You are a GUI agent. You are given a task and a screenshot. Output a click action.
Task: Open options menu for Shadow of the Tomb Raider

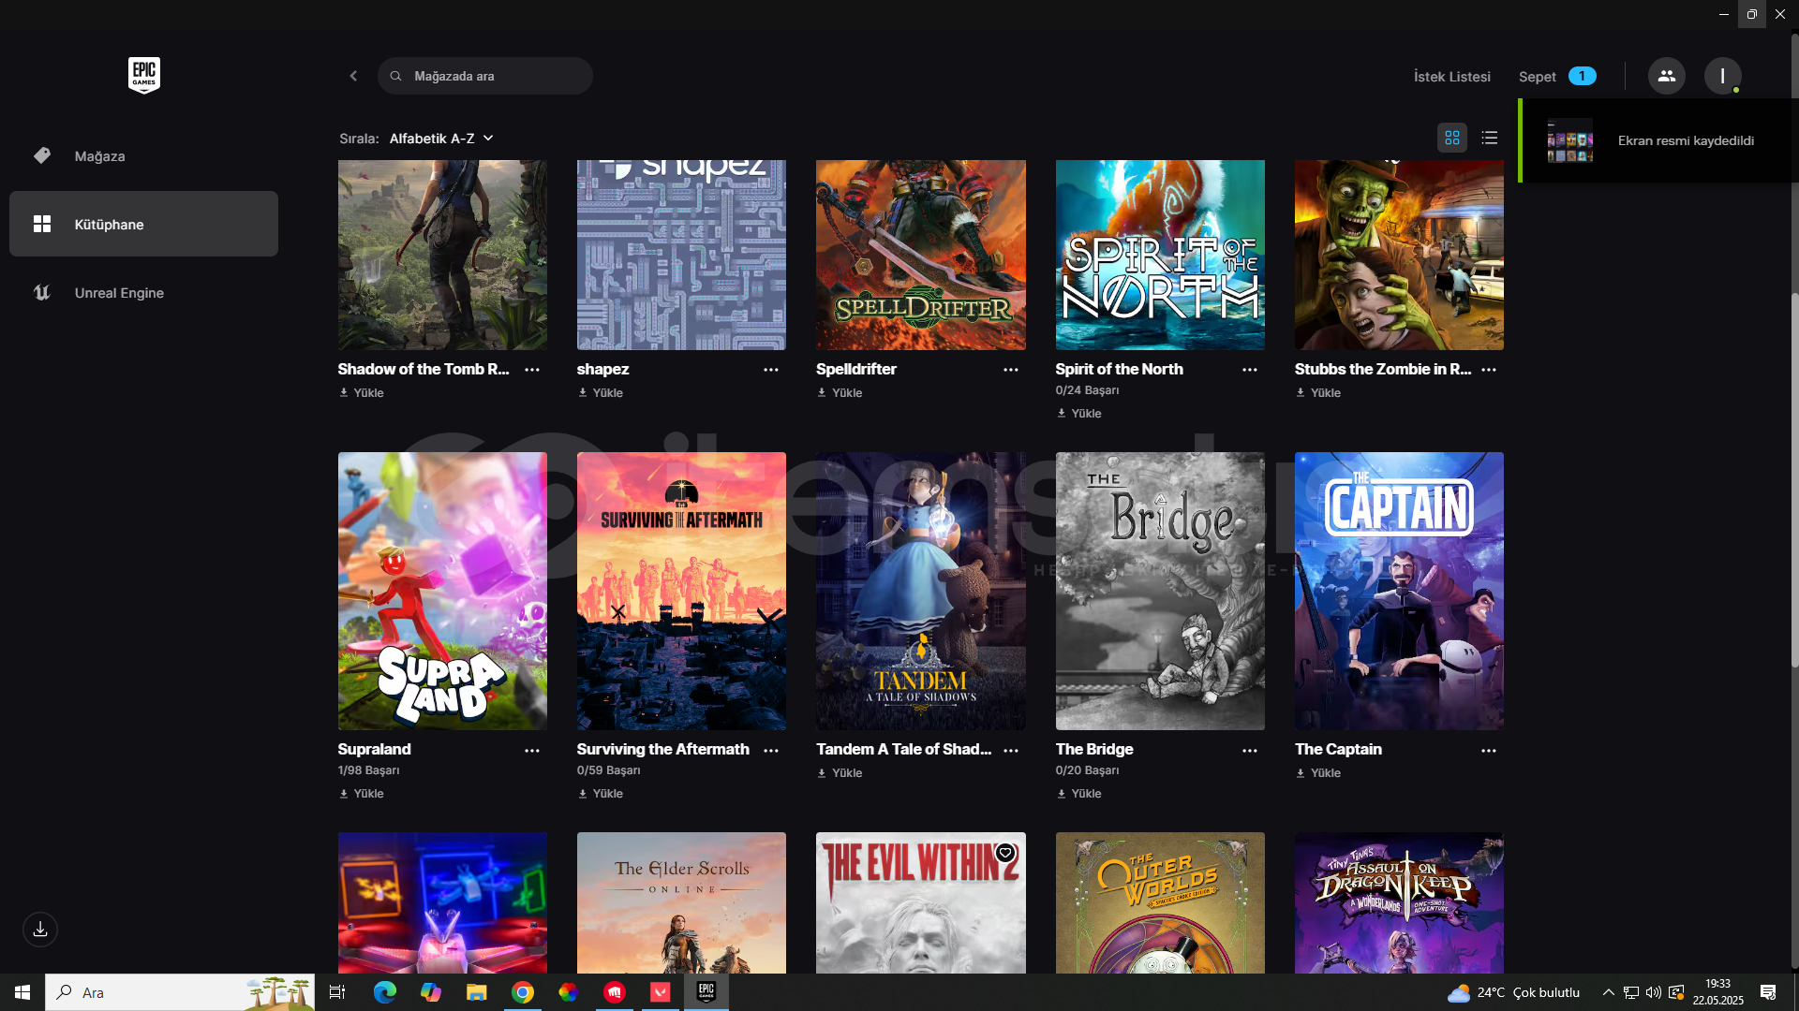pyautogui.click(x=532, y=370)
